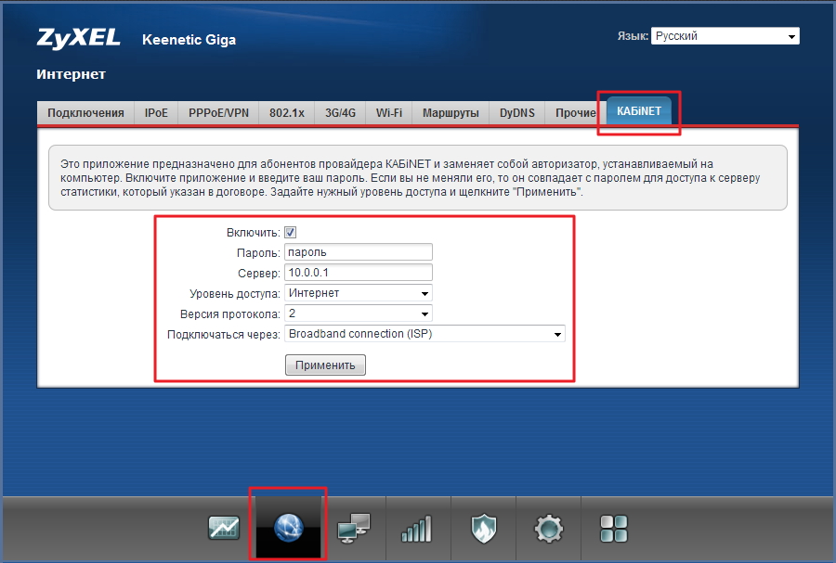836x563 pixels.
Task: Open the Wi-Fi signal bars icon
Action: tap(416, 529)
